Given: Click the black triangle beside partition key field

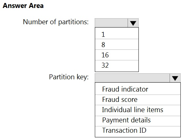Looking at the screenshot, I should 175,78.
